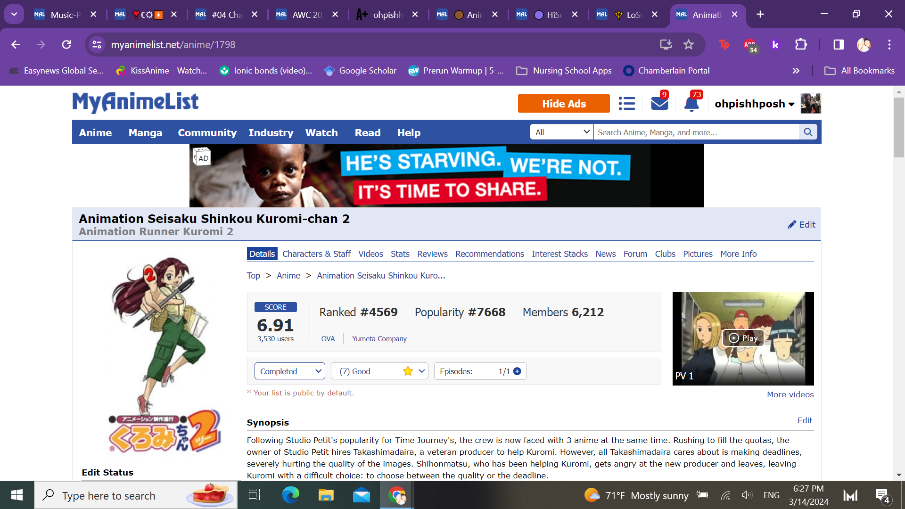Click the episode increment plus icon
The image size is (905, 509).
point(517,371)
